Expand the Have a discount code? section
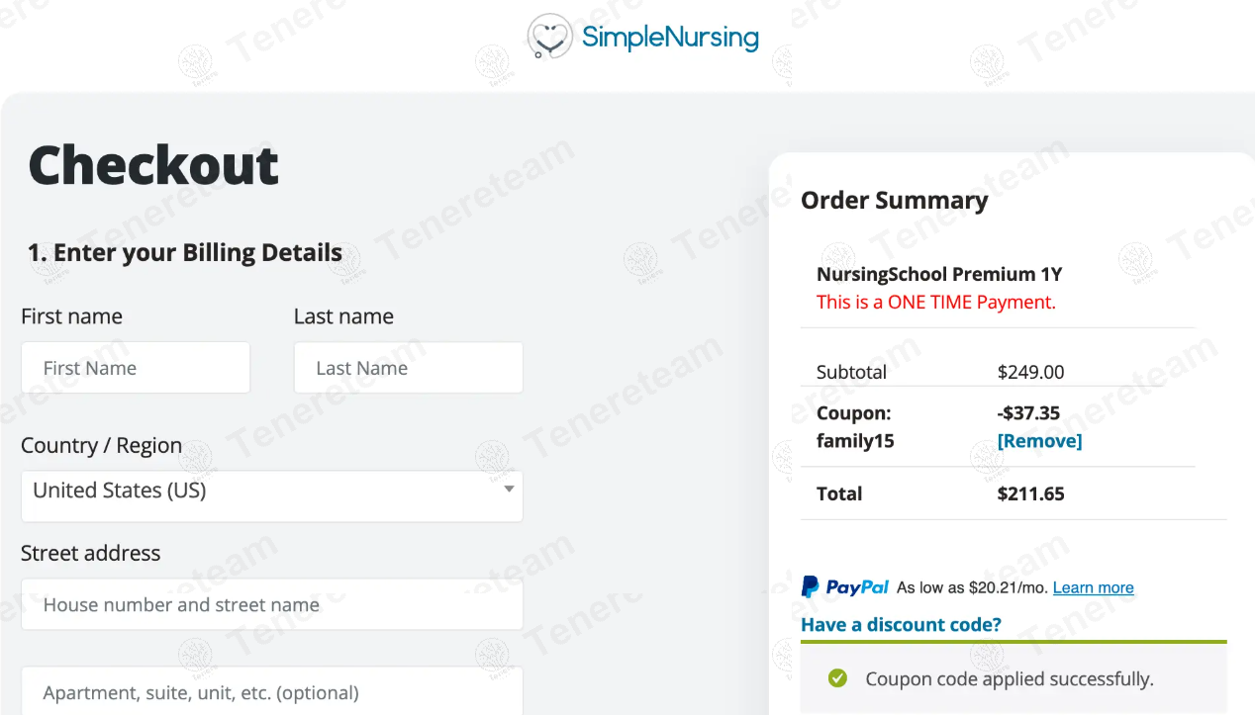Viewport: 1255px width, 715px height. [x=901, y=625]
